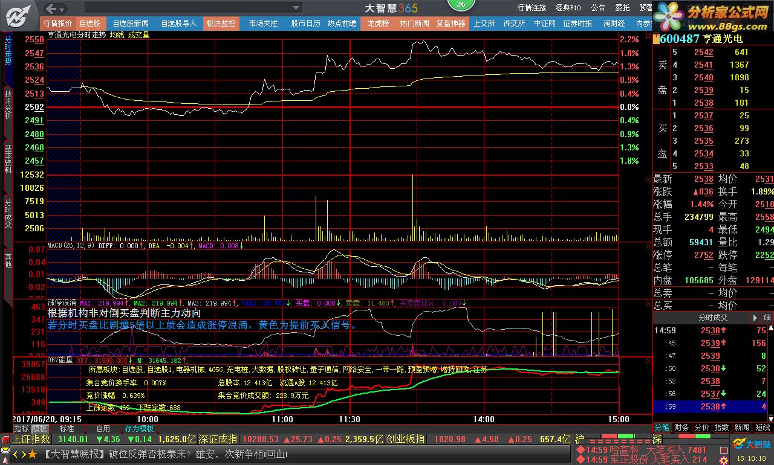Switch to the 市场关注 tab
Screen dimensions: 774x465
point(263,24)
